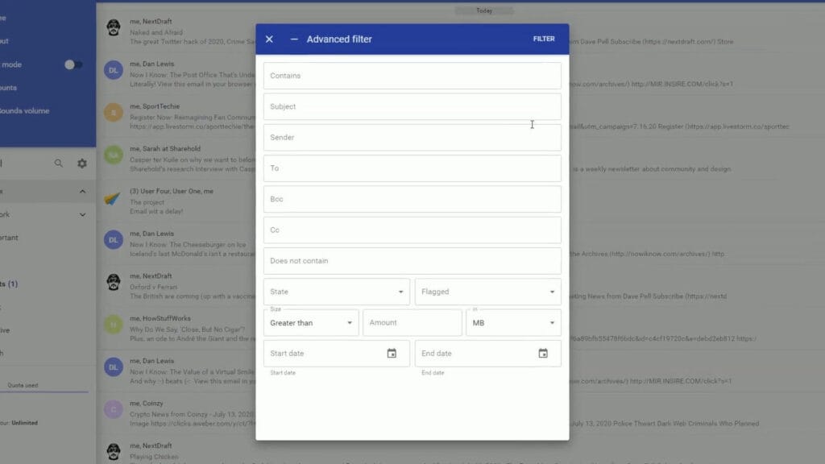The width and height of the screenshot is (825, 464).
Task: Click the Contains input field
Action: point(412,75)
